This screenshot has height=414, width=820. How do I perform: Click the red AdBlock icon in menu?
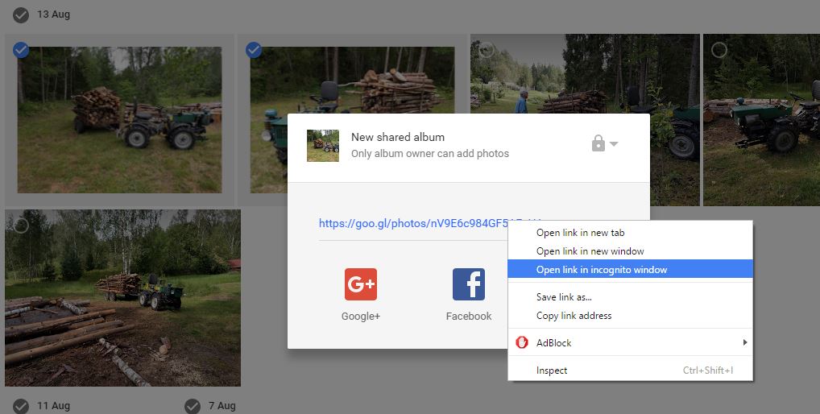(522, 342)
